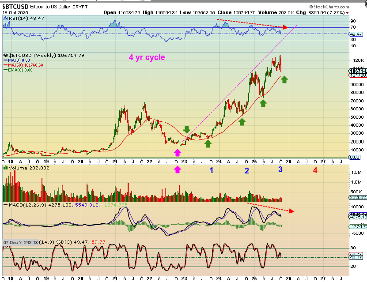Click the 49.47 tag on the stochastic axis

click(356, 258)
